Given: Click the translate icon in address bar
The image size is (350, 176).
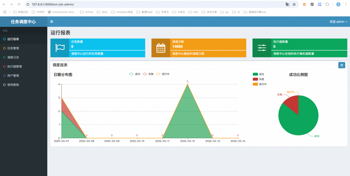Looking at the screenshot, I should point(287,5).
